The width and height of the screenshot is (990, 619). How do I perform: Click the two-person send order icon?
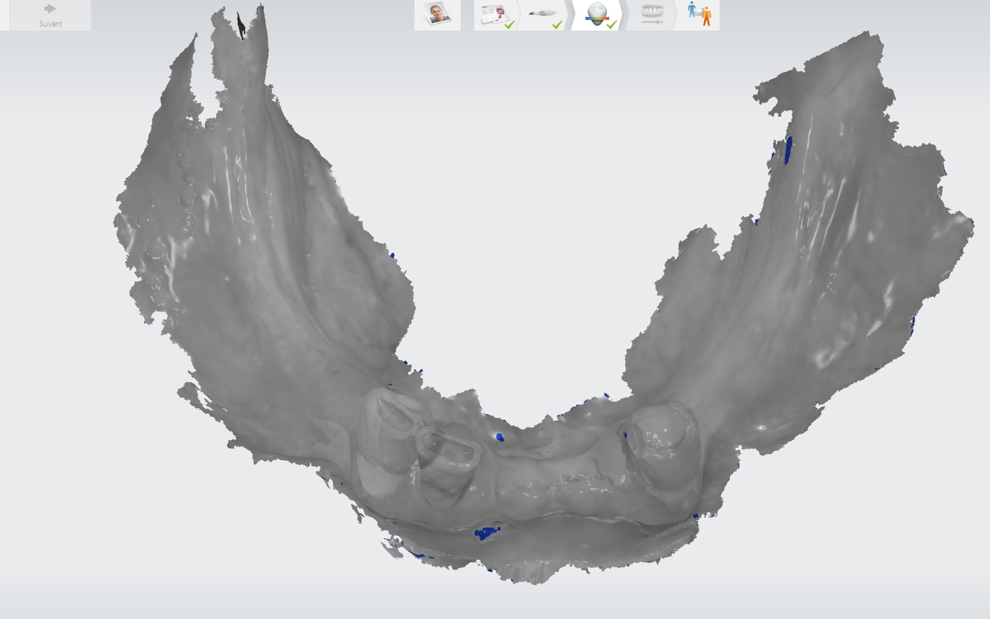tap(699, 14)
